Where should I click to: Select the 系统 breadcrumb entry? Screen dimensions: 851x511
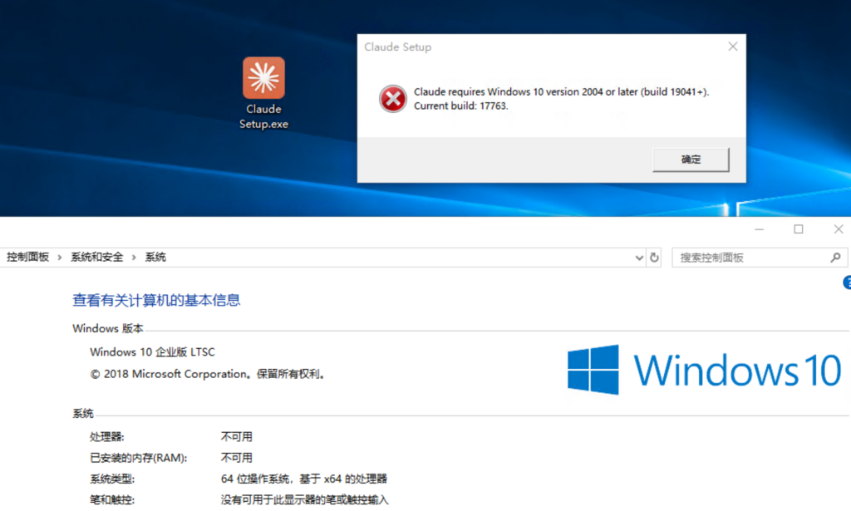155,257
